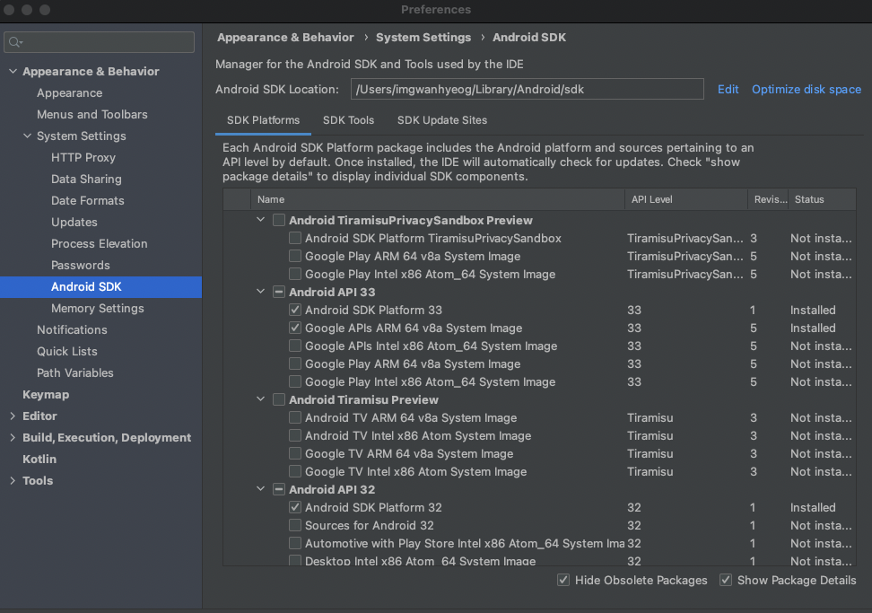
Task: Click Optimize disk space link
Action: (x=807, y=89)
